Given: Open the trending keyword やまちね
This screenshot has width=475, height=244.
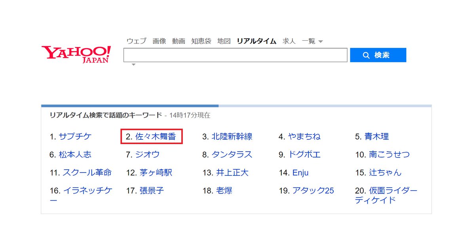Looking at the screenshot, I should tap(304, 137).
